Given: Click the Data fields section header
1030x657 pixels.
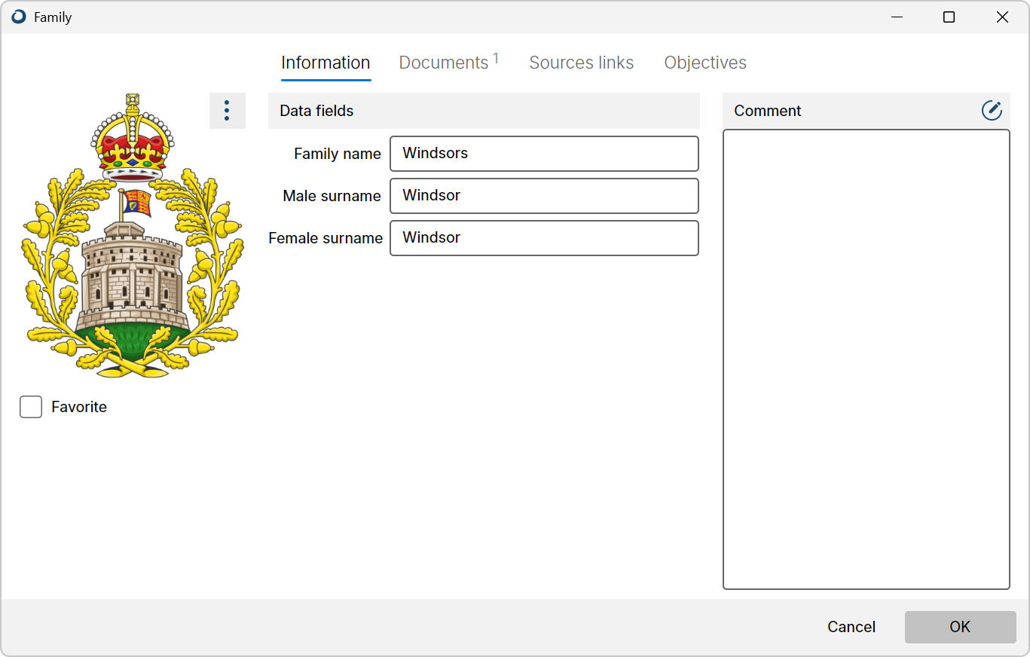Looking at the screenshot, I should [x=484, y=111].
